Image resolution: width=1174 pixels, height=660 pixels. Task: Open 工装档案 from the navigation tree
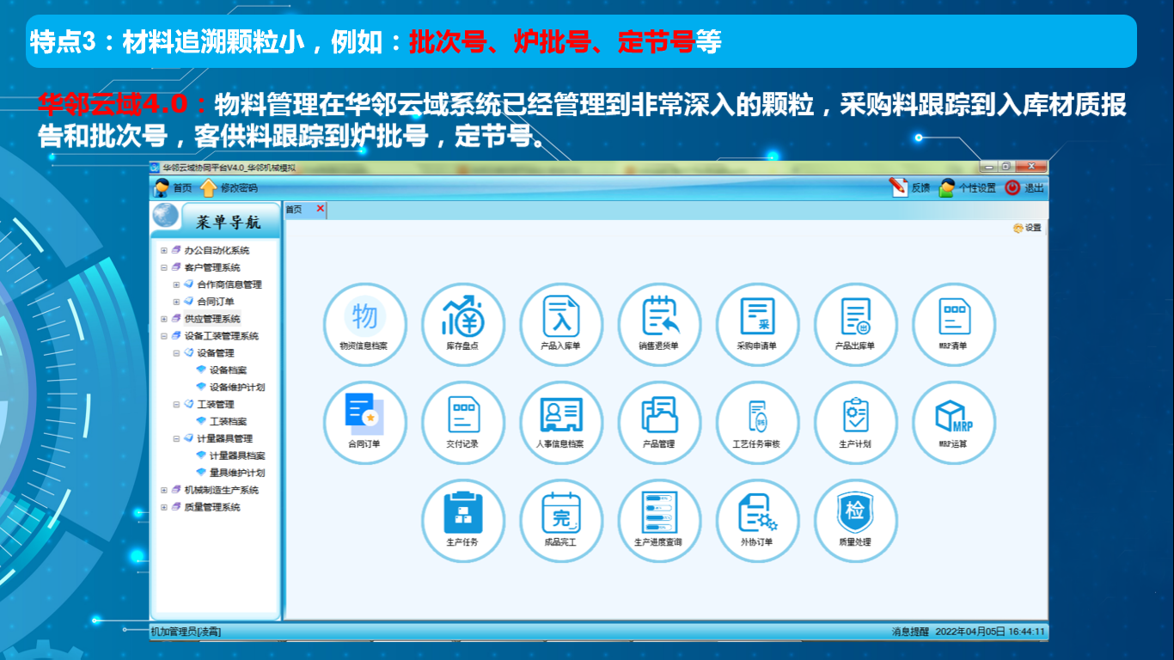[229, 422]
